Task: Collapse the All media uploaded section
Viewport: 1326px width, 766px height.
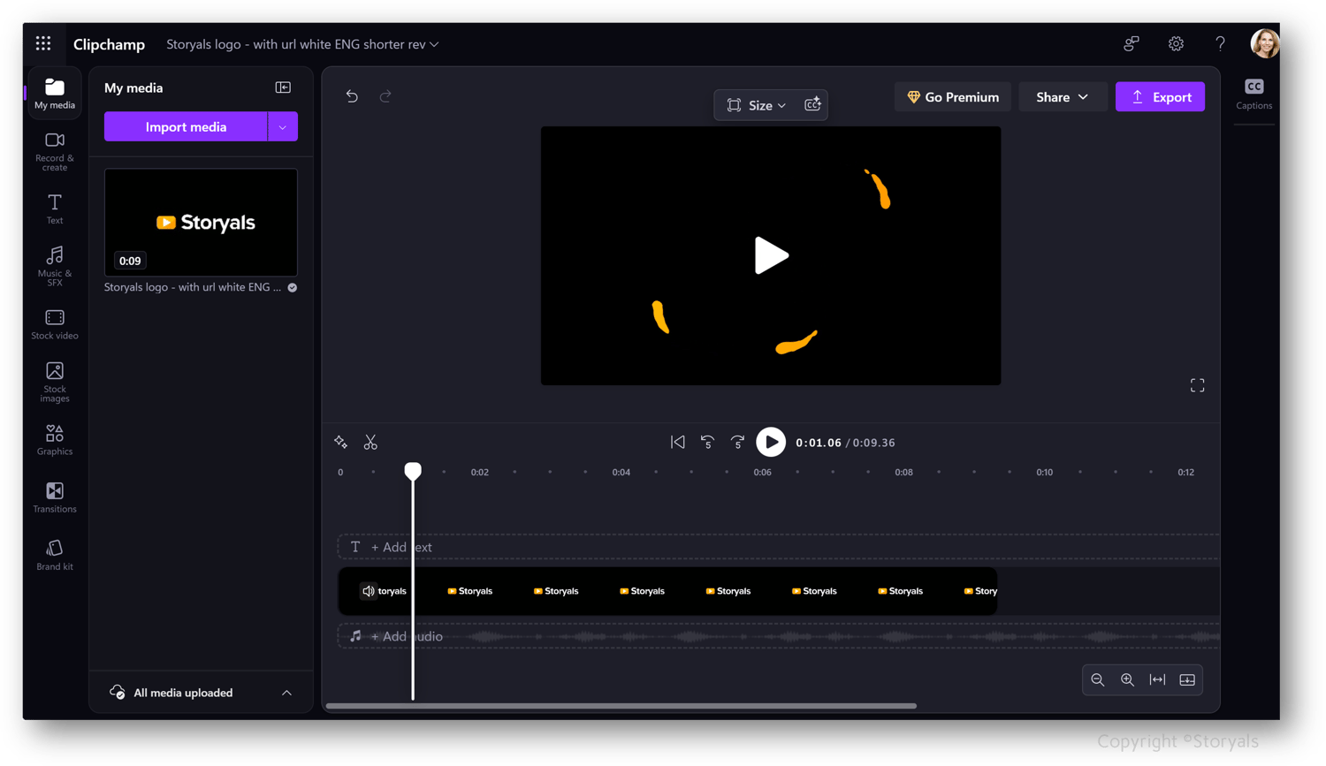Action: point(286,694)
